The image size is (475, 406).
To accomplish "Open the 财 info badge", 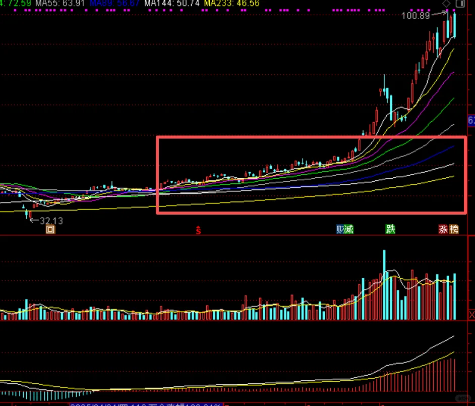I will pos(340,229).
